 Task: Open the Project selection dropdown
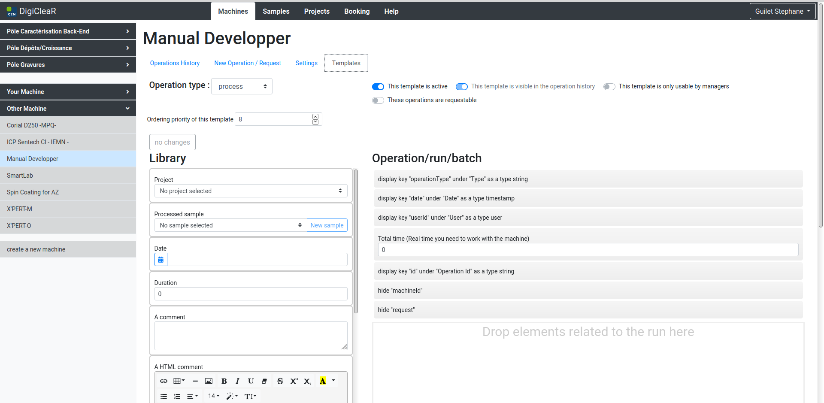[x=251, y=191]
